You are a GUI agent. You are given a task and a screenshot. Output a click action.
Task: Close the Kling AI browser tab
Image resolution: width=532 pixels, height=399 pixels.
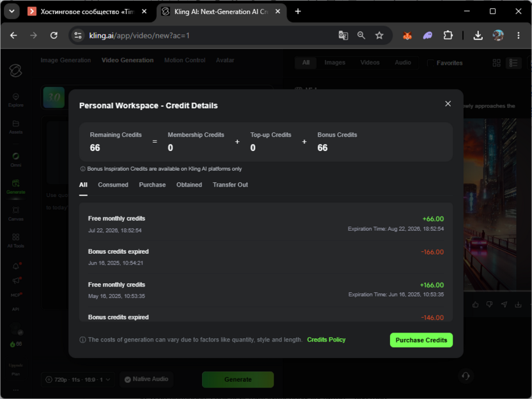coord(278,12)
